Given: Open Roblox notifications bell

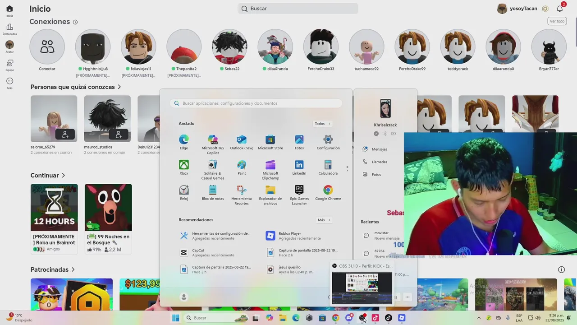Looking at the screenshot, I should [x=560, y=9].
